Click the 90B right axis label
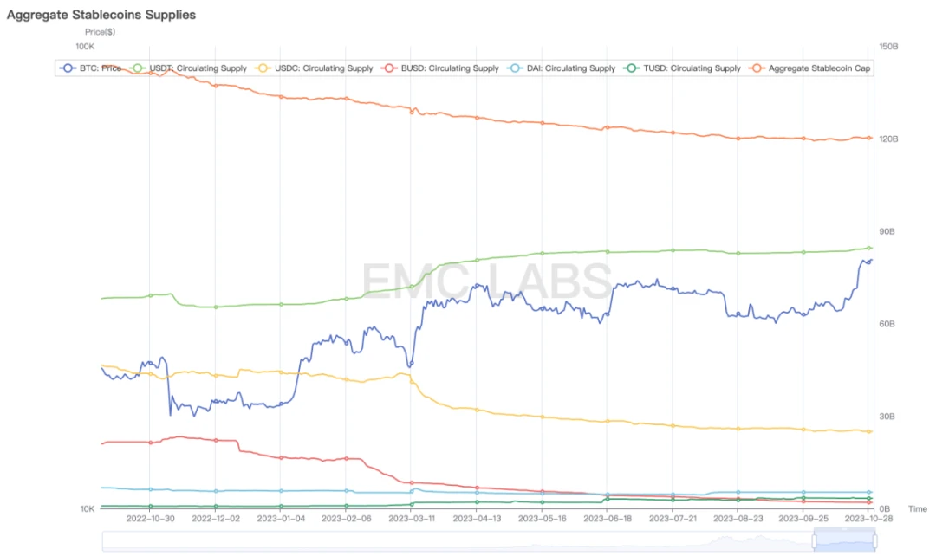 887,232
